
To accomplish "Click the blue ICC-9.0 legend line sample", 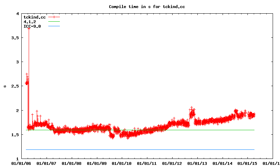I will tap(54, 26).
